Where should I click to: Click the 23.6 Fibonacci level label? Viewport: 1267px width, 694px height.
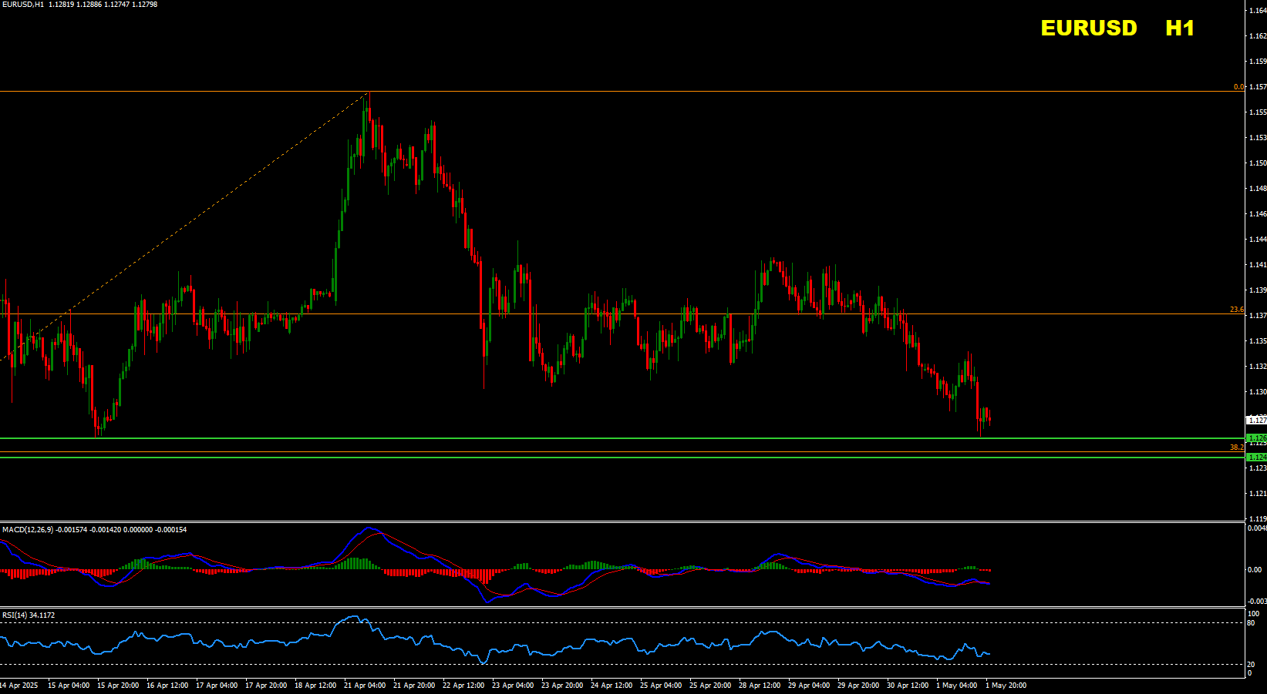pos(1236,310)
